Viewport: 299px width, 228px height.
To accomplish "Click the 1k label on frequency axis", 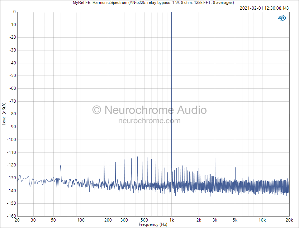I will [172, 220].
